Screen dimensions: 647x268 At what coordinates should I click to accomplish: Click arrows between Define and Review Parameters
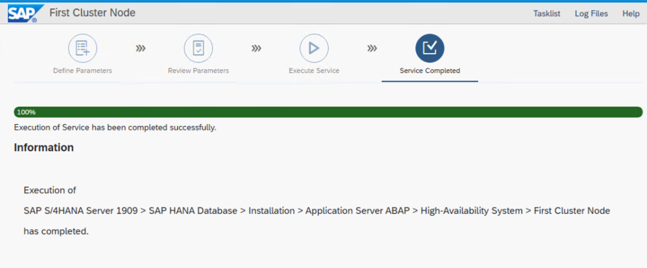tap(140, 48)
